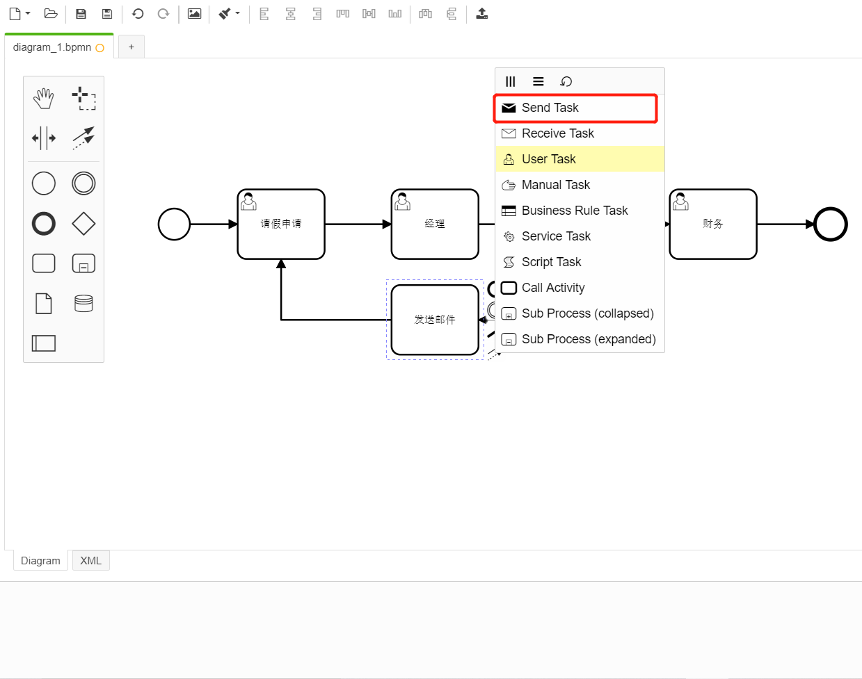Switch to the XML view tab
Screen dimensions: 862x679
tap(90, 560)
